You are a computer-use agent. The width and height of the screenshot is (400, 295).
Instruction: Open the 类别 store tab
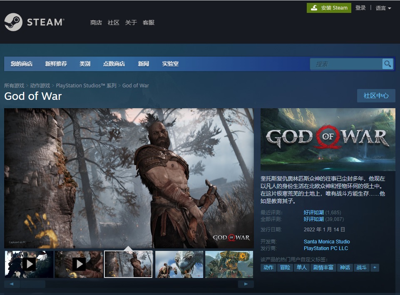point(85,64)
